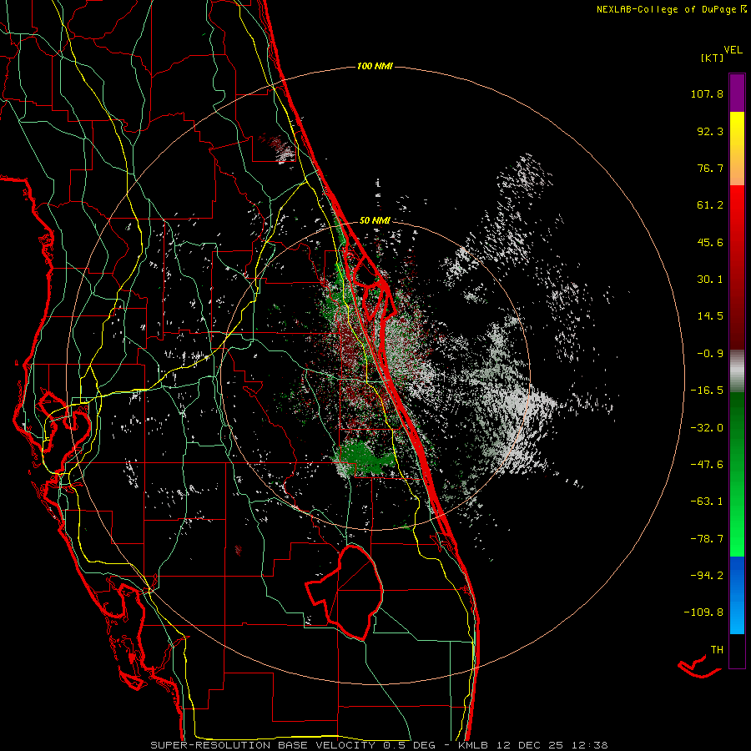Select the -109.8 legend value
Image resolution: width=751 pixels, height=751 pixels.
point(703,612)
